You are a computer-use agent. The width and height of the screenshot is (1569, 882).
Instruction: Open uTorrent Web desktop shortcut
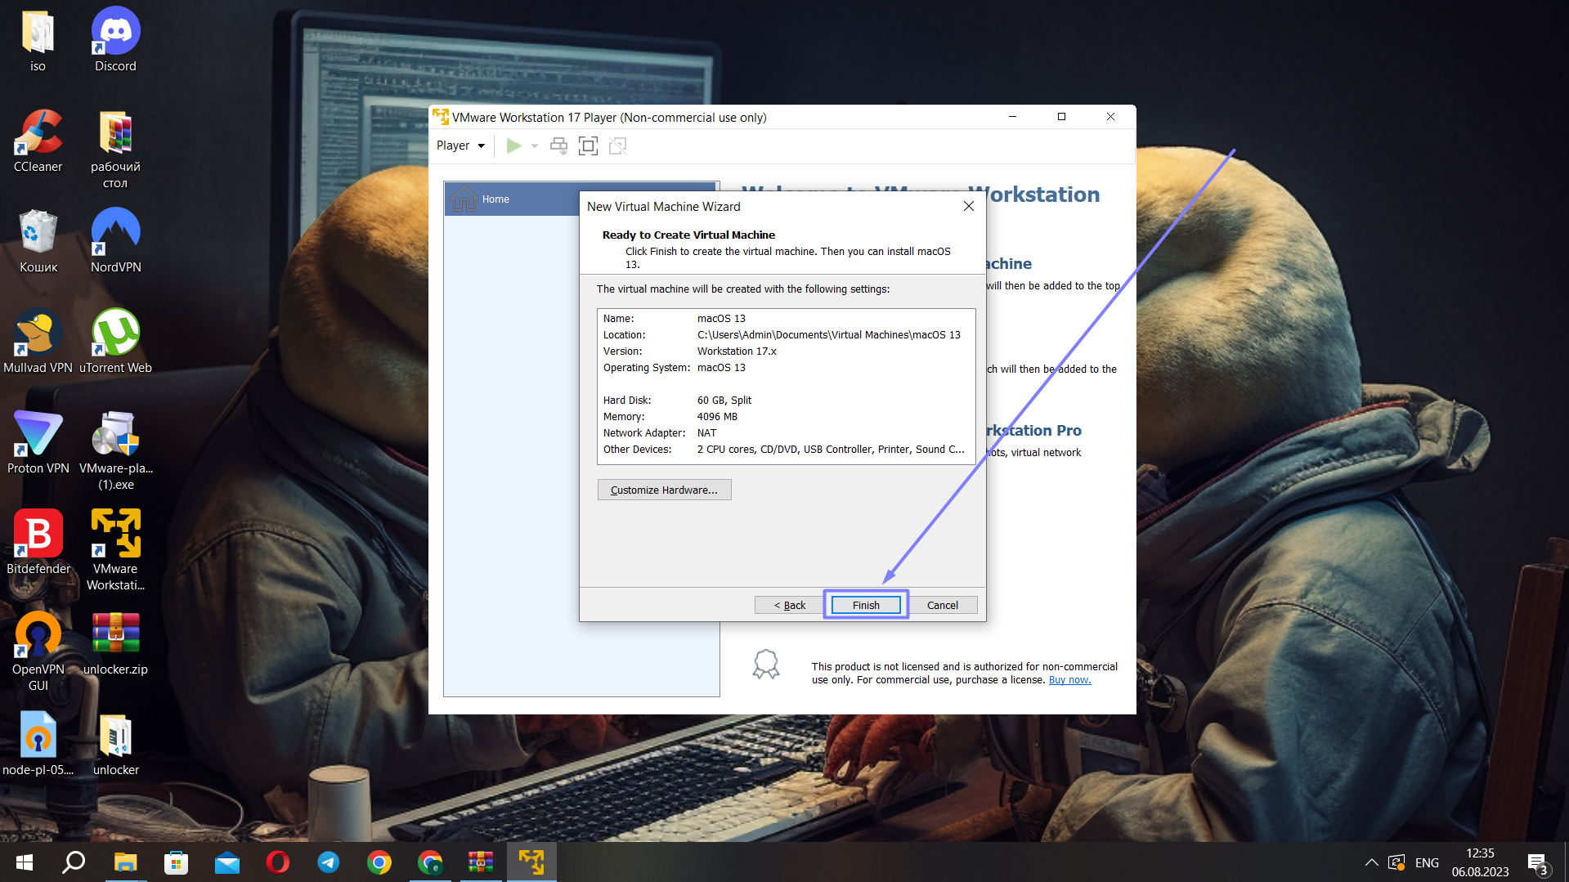click(x=115, y=342)
